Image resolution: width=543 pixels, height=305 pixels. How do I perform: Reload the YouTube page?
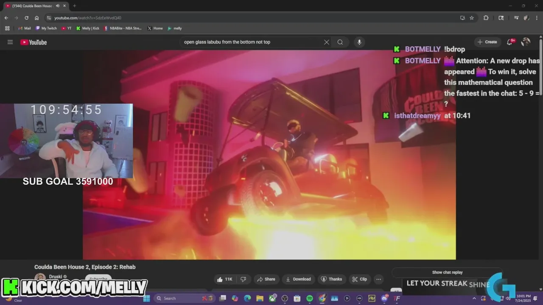[26, 18]
